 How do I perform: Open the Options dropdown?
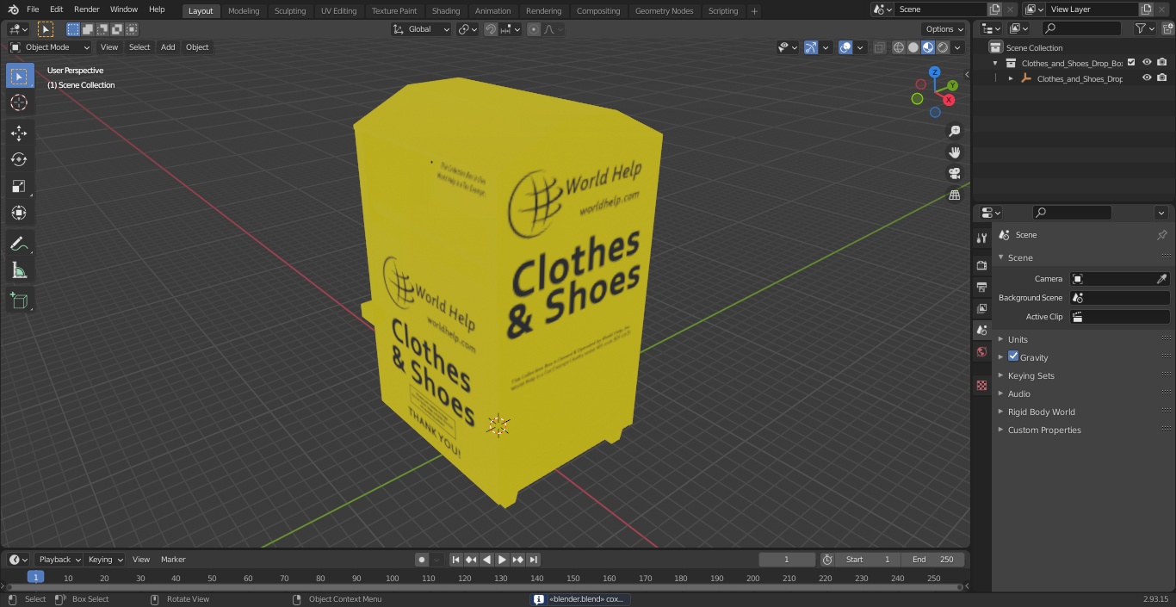(944, 29)
